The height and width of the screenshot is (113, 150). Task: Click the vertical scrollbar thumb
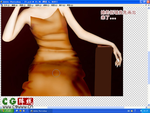149,68
